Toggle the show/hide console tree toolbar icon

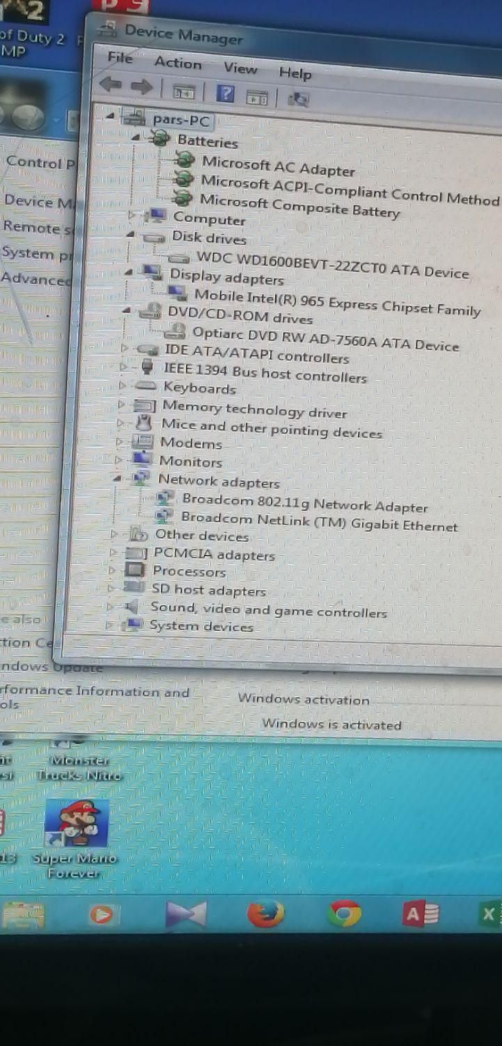(x=183, y=91)
